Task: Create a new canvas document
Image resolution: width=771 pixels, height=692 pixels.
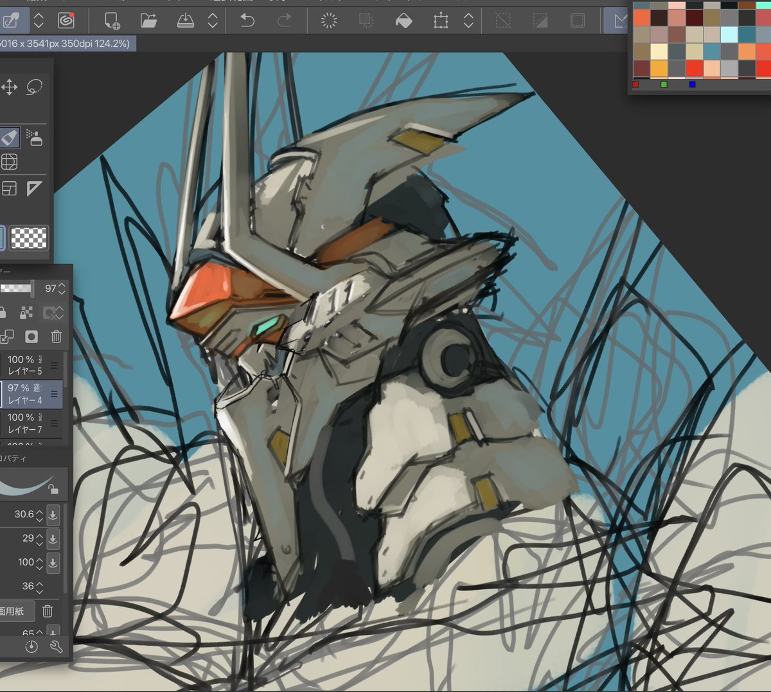Action: click(x=112, y=21)
